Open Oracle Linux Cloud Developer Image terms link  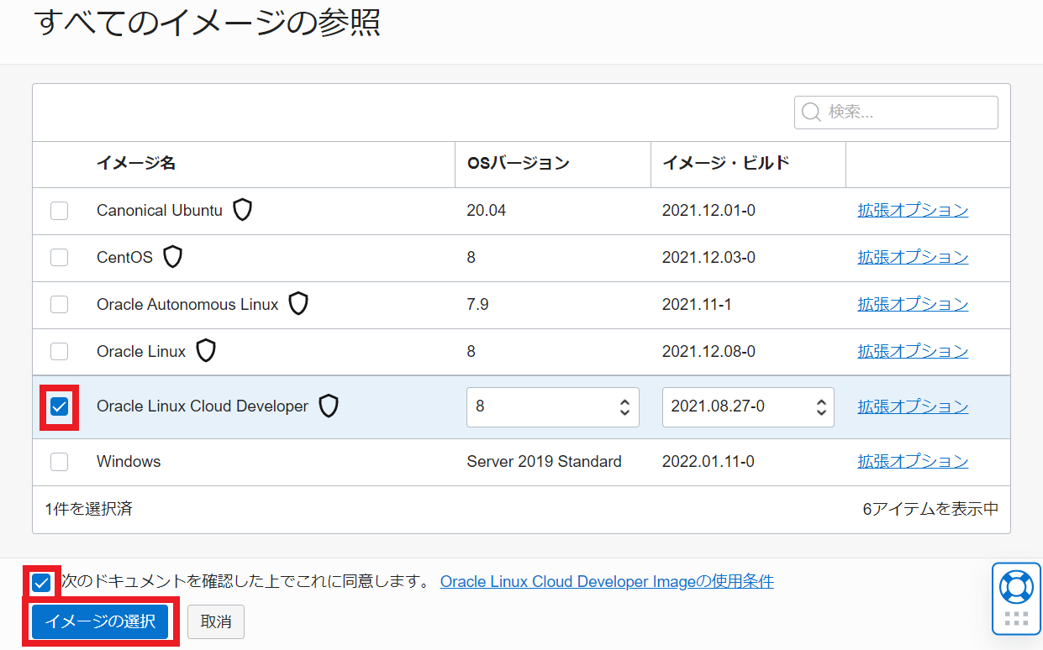click(x=606, y=581)
